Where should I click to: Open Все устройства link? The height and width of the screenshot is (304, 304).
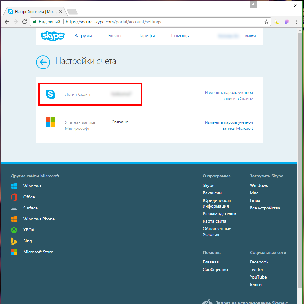(x=265, y=208)
